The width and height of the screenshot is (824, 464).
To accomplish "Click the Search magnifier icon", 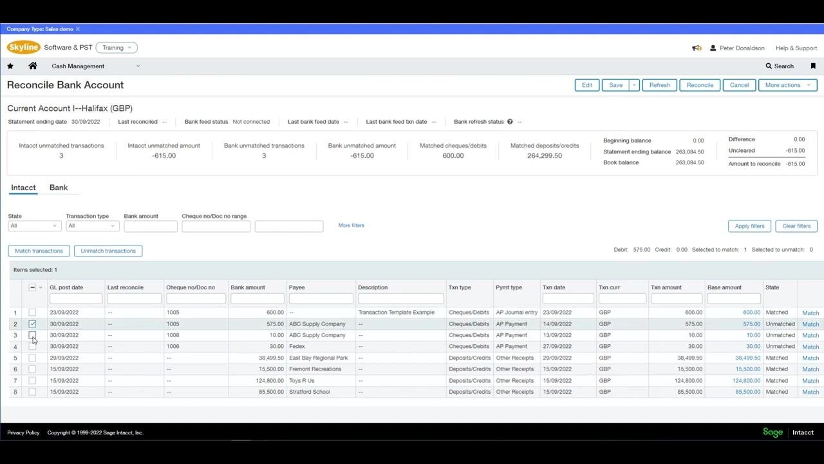I will point(769,66).
